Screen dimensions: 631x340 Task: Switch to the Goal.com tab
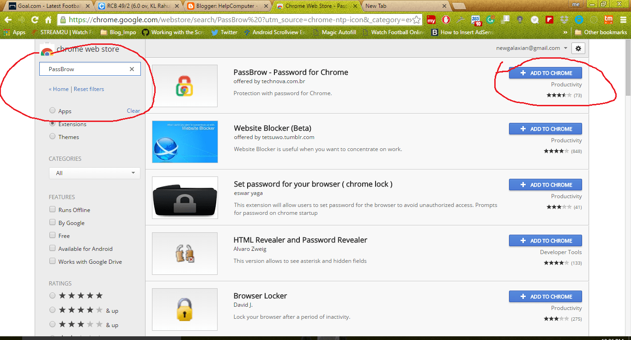pyautogui.click(x=47, y=6)
